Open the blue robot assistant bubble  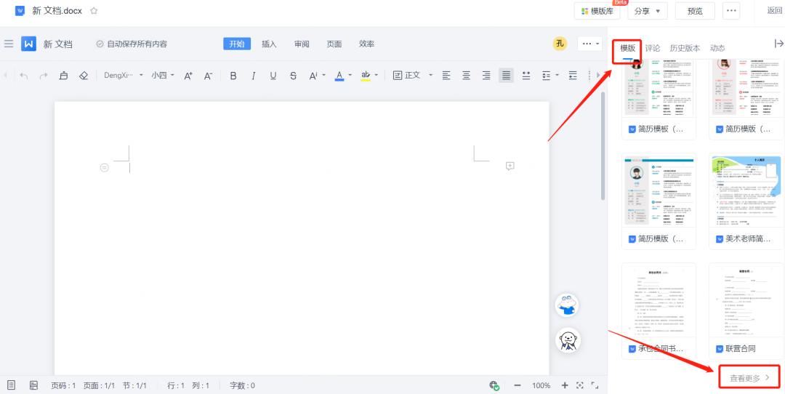[x=567, y=305]
